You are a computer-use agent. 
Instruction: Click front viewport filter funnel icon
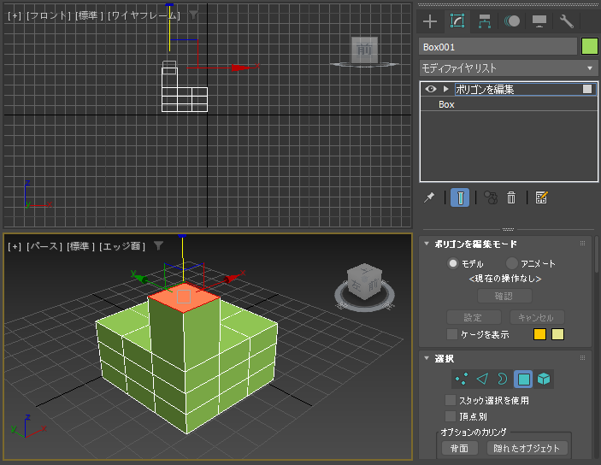pyautogui.click(x=193, y=15)
